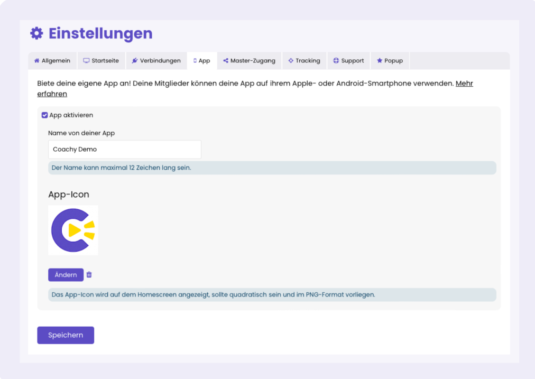Open the Startseite tab
This screenshot has width=535, height=379.
[x=102, y=61]
